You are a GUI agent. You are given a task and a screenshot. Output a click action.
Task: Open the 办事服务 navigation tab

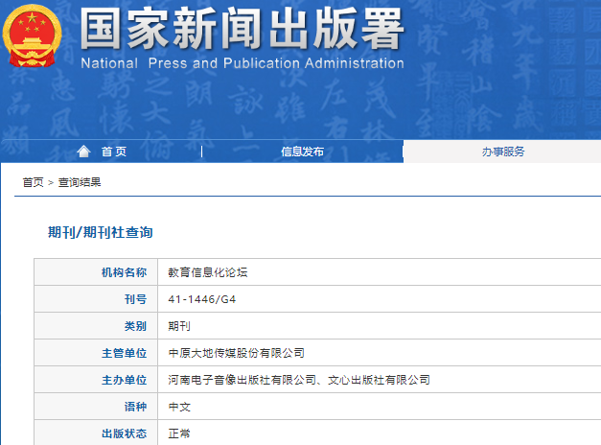503,152
